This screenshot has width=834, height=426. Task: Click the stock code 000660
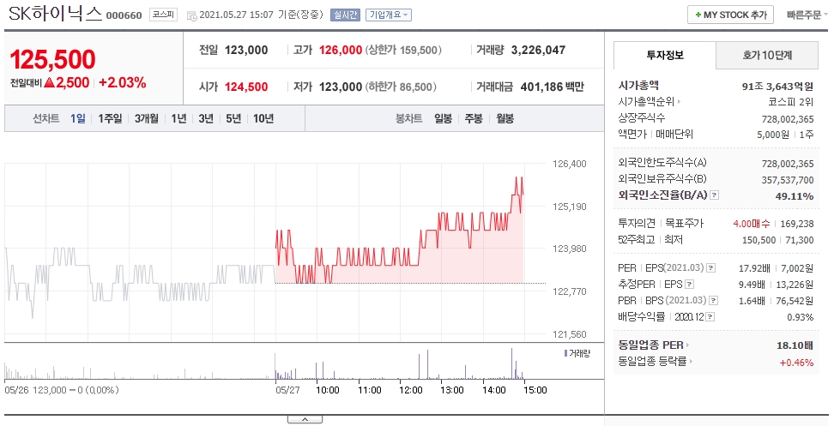point(124,16)
